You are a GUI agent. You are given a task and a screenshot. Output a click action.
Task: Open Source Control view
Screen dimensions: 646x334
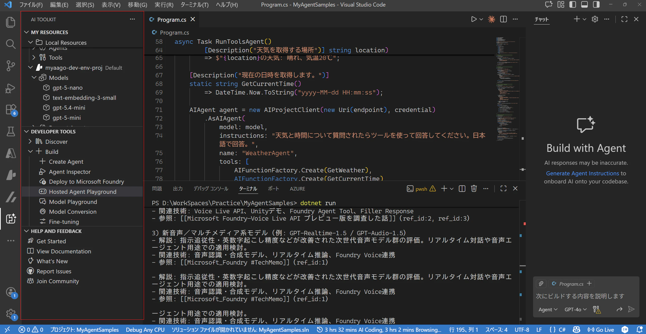point(10,66)
